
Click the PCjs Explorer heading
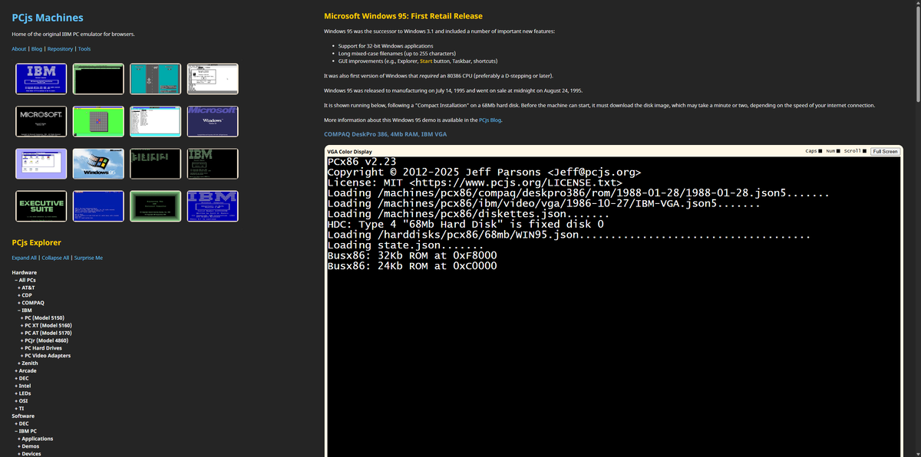(36, 242)
